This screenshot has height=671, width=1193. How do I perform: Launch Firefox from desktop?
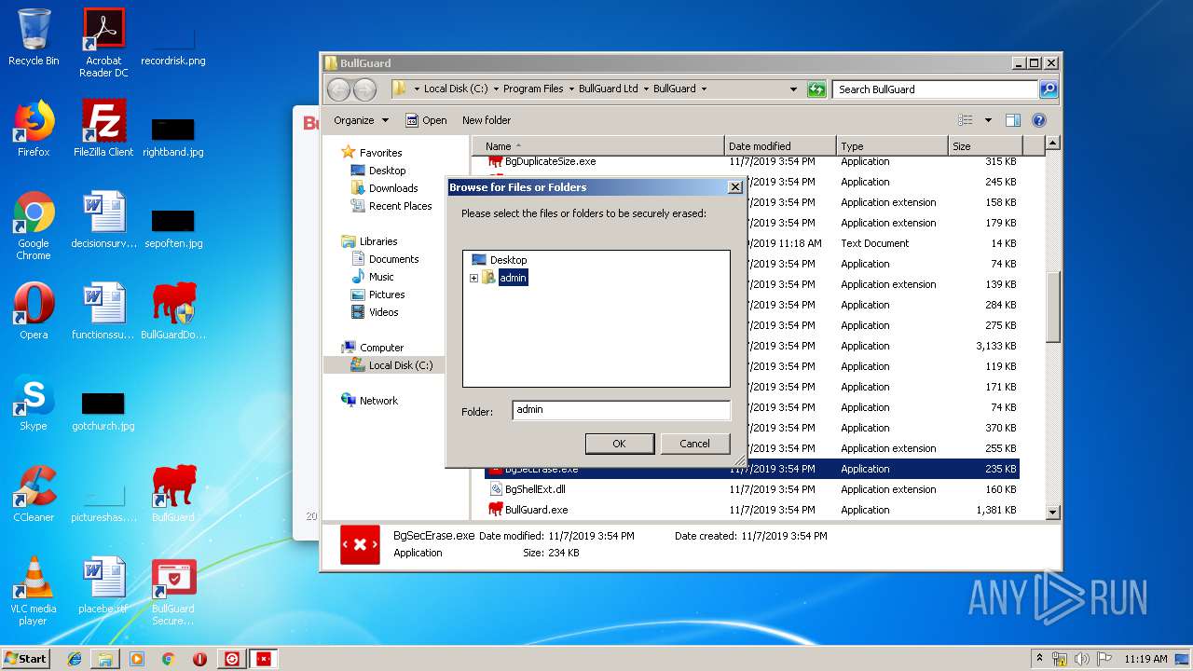(34, 129)
